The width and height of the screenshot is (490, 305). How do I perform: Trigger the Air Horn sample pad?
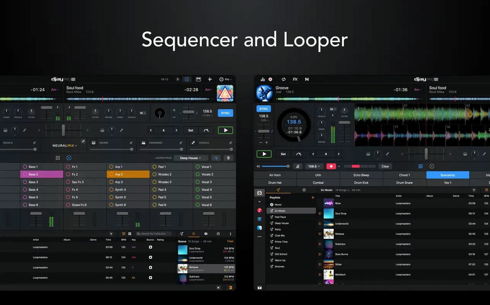[275, 175]
